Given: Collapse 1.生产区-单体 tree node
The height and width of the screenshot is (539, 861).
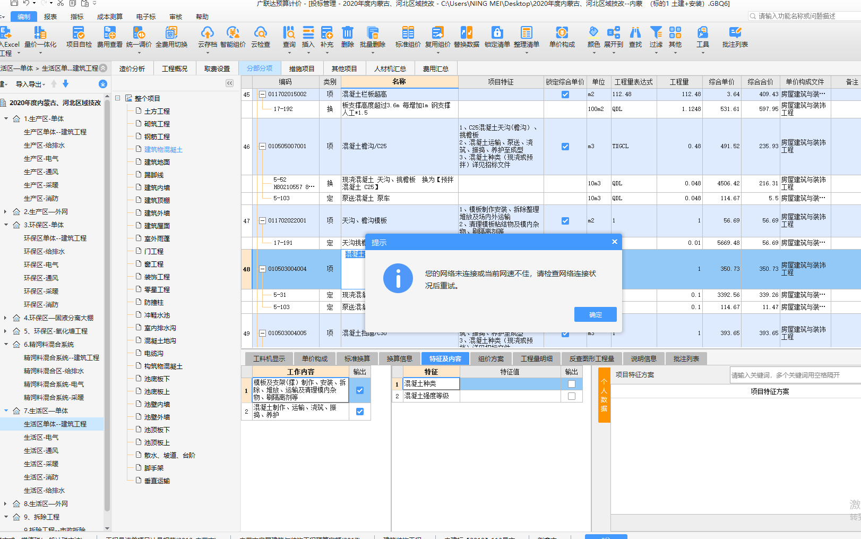Looking at the screenshot, I should tap(6, 119).
